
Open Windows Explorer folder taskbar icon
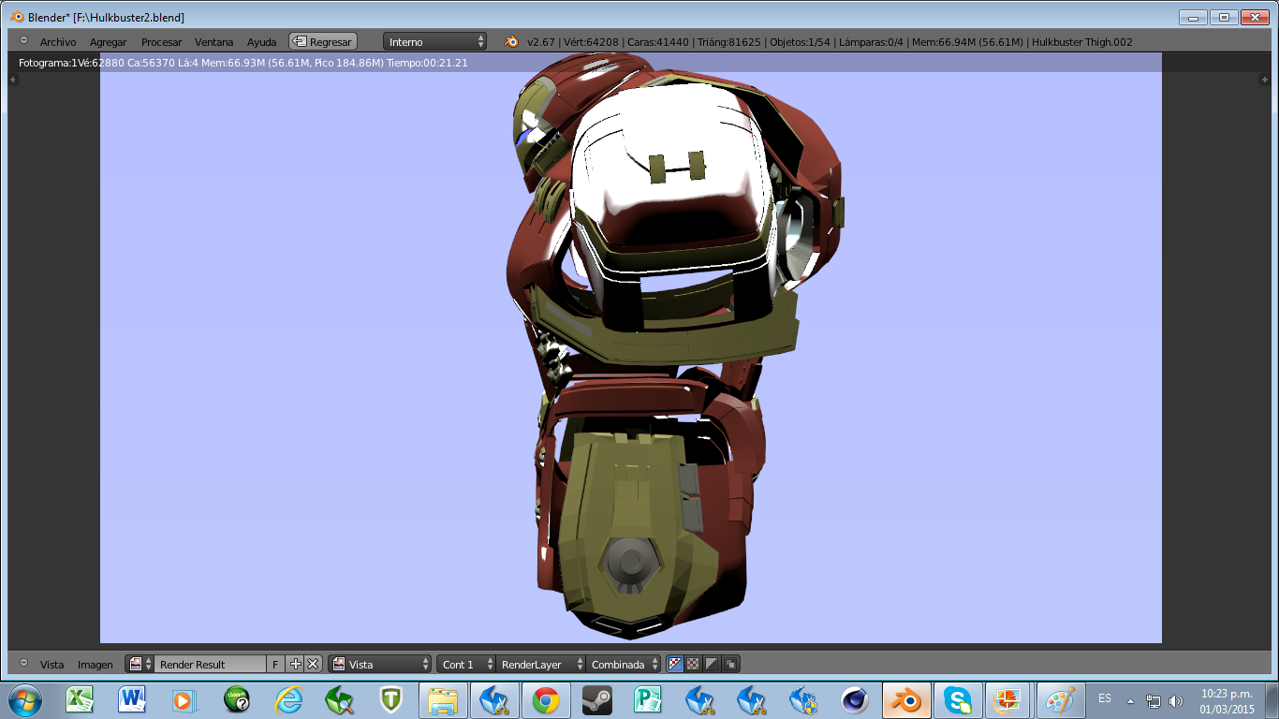pos(444,700)
